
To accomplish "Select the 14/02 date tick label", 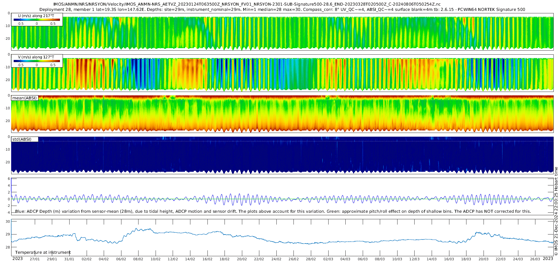I will (x=190, y=259).
